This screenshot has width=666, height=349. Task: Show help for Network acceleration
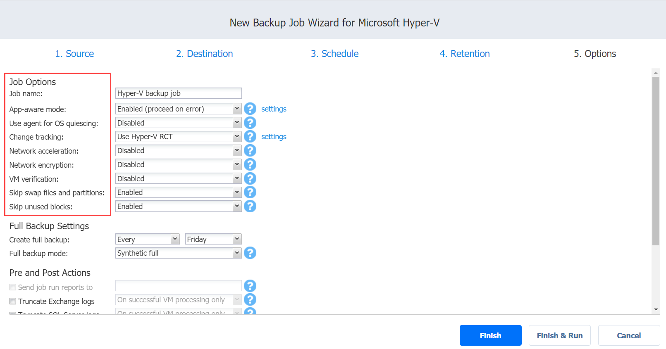250,150
